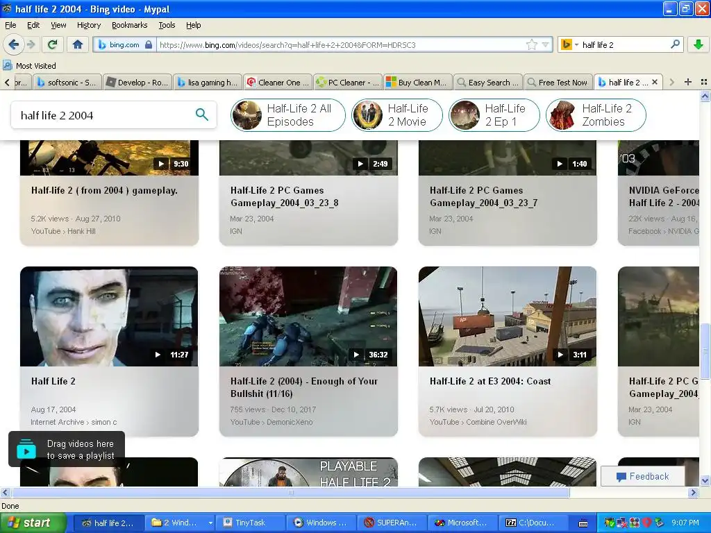Click the taskbar on-screen keyboard icon
This screenshot has width=711, height=533.
[x=583, y=523]
